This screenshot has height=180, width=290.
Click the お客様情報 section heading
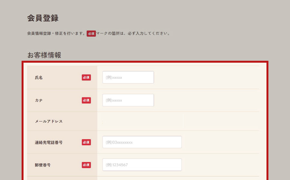[44, 55]
